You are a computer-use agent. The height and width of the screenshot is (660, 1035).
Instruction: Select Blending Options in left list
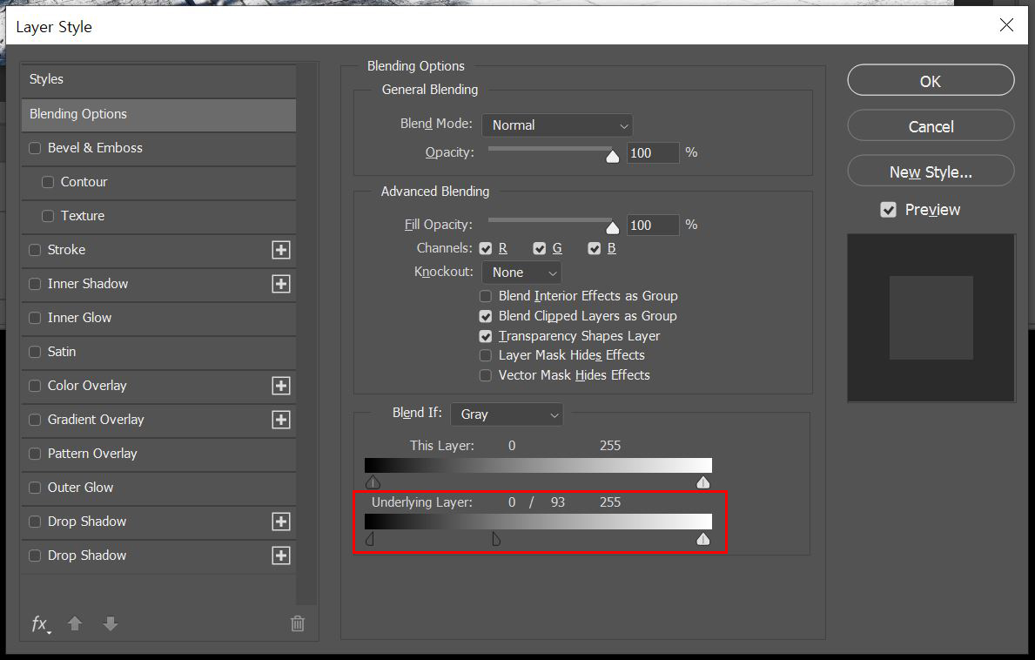[158, 114]
